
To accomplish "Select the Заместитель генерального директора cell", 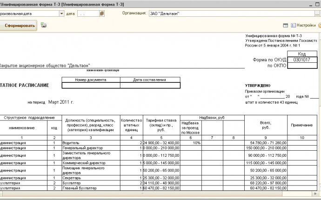I will (x=91, y=155).
